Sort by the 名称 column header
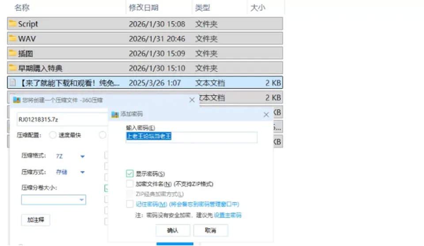The height and width of the screenshot is (246, 424). point(22,8)
